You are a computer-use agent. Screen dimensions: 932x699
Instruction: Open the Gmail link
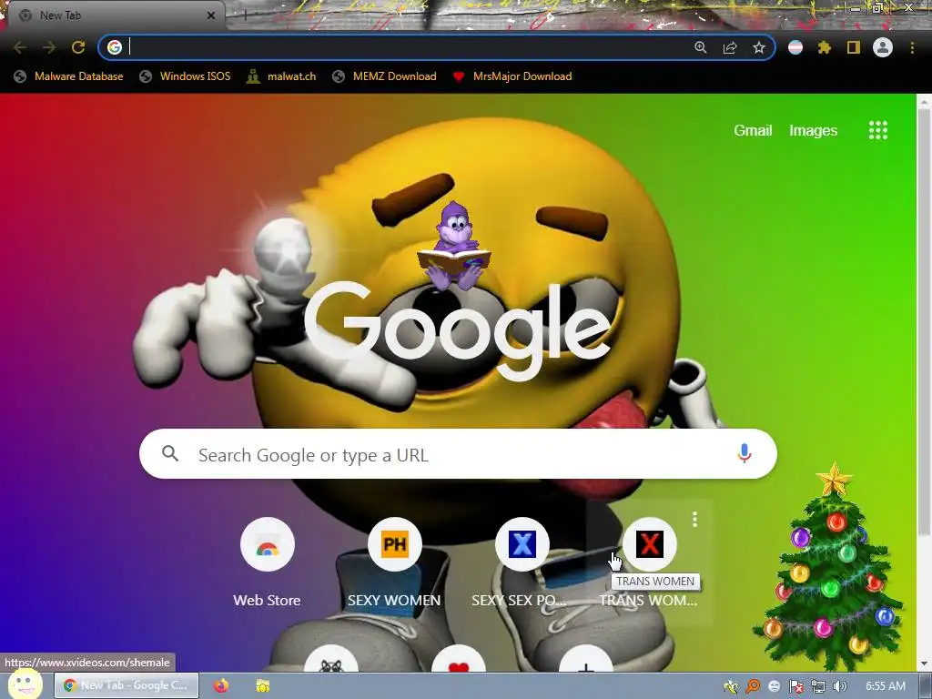pyautogui.click(x=753, y=131)
